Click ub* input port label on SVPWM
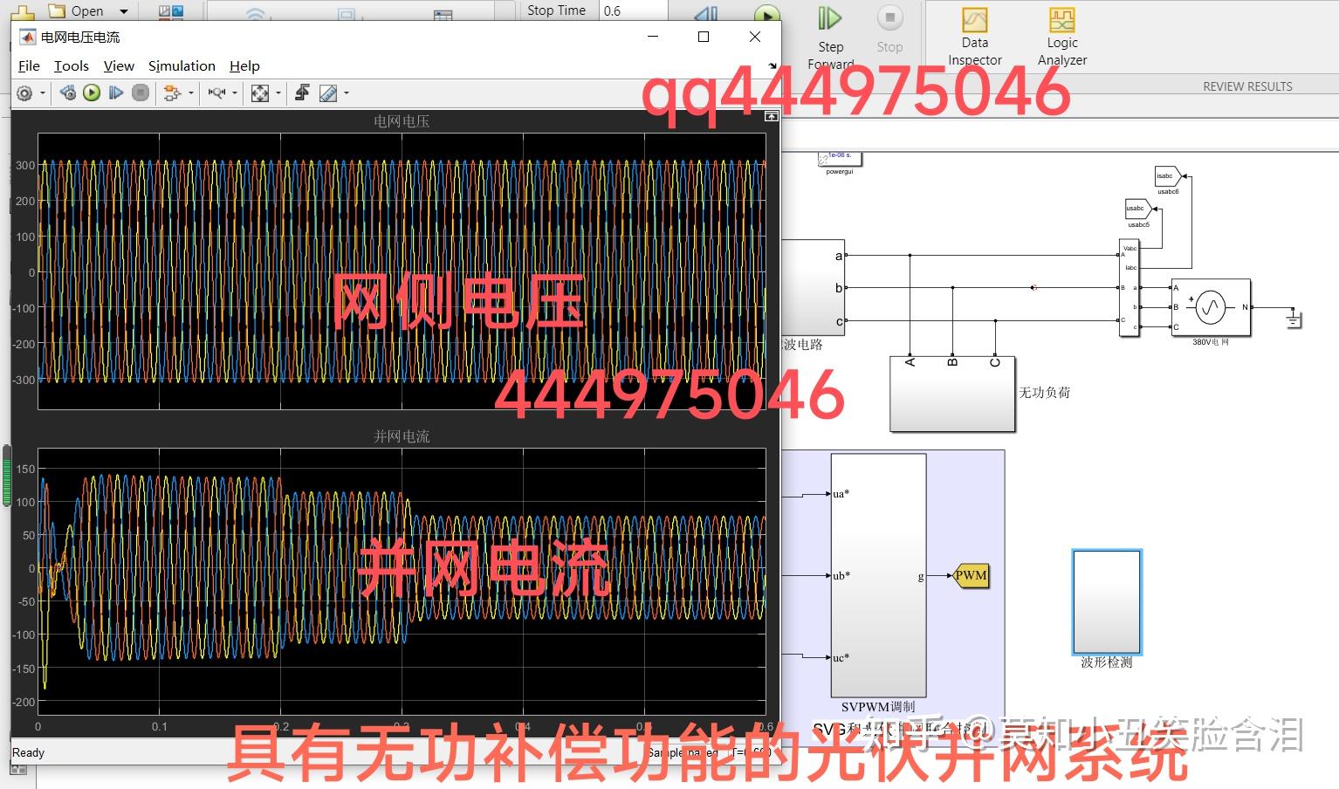This screenshot has height=789, width=1339. tap(841, 576)
